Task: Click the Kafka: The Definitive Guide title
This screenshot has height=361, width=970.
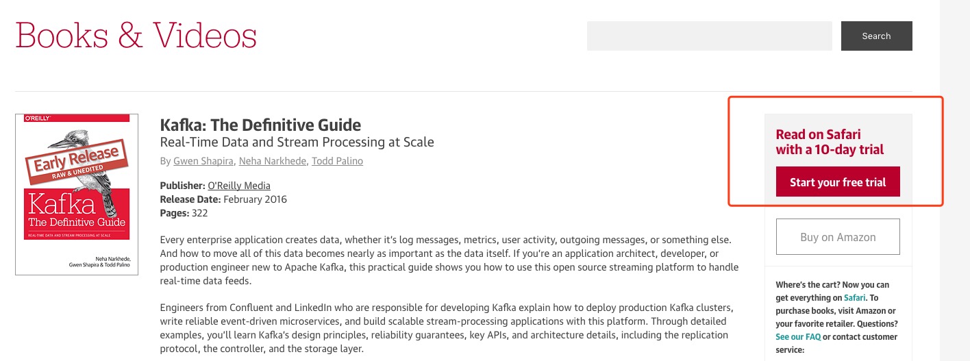Action: pyautogui.click(x=260, y=125)
